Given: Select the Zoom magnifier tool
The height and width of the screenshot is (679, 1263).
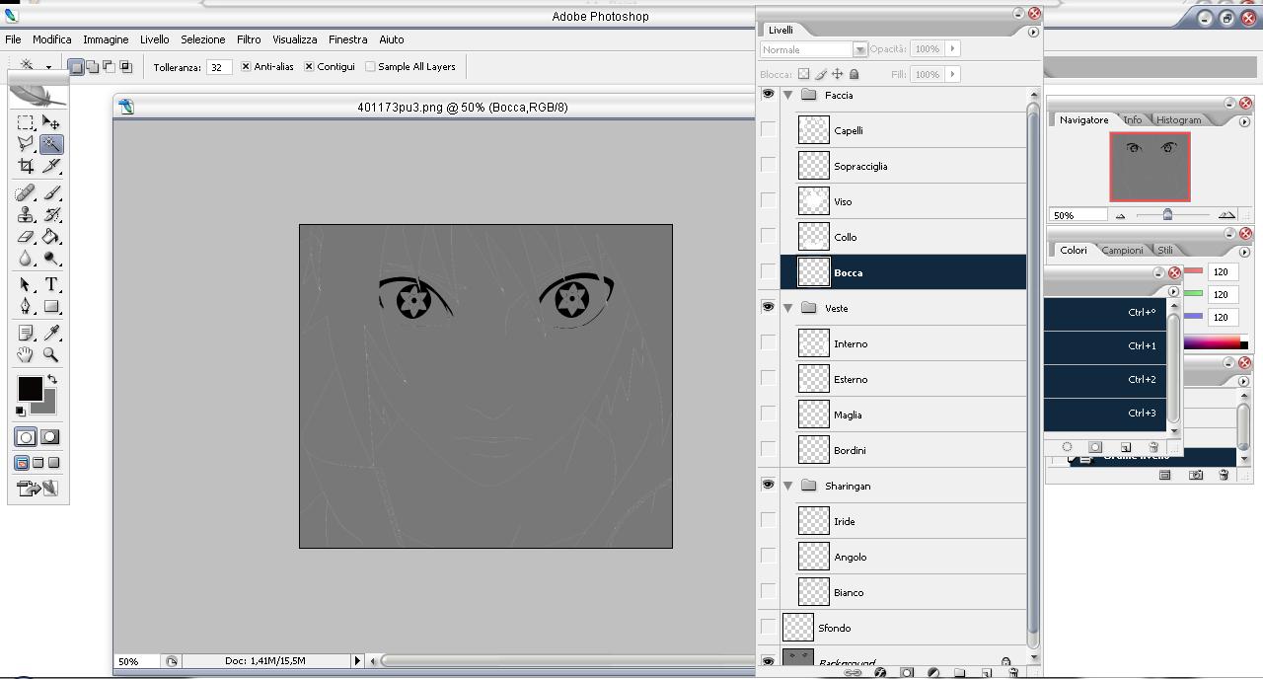Looking at the screenshot, I should [51, 354].
